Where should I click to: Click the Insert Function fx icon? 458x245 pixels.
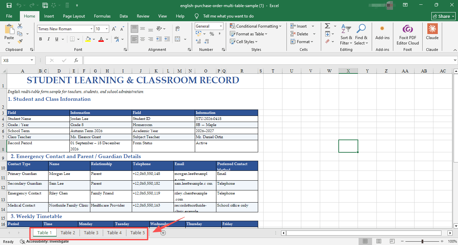(x=76, y=60)
